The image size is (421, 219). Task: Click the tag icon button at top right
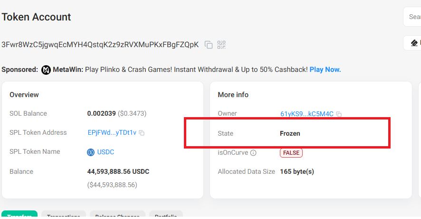tap(414, 43)
